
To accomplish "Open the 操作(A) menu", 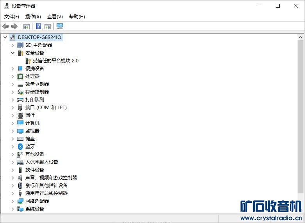I will point(33,17).
